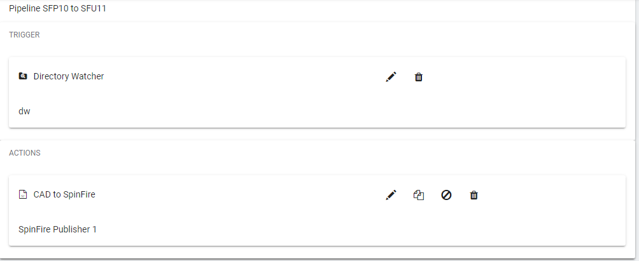The height and width of the screenshot is (261, 639).
Task: Select the CAD to SpinFire label text
Action: click(x=64, y=194)
